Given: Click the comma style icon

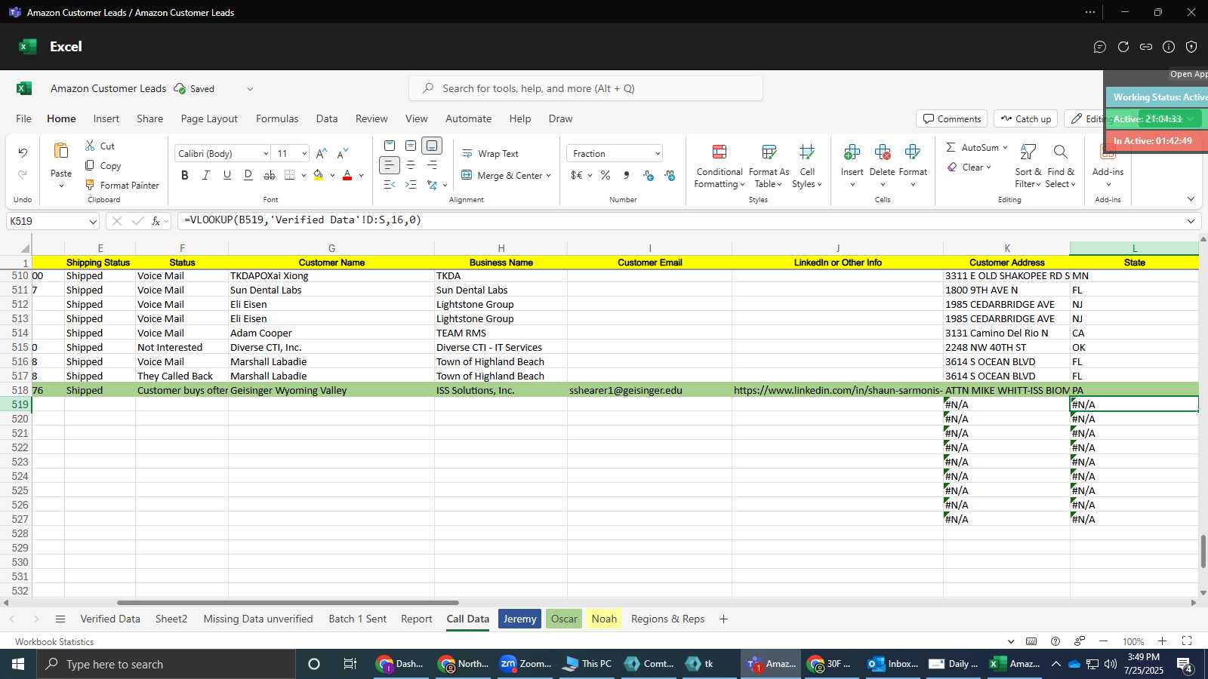Looking at the screenshot, I should click(627, 175).
